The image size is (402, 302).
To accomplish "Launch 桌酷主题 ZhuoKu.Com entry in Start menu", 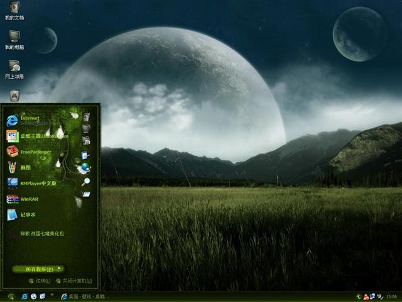I will coord(37,136).
